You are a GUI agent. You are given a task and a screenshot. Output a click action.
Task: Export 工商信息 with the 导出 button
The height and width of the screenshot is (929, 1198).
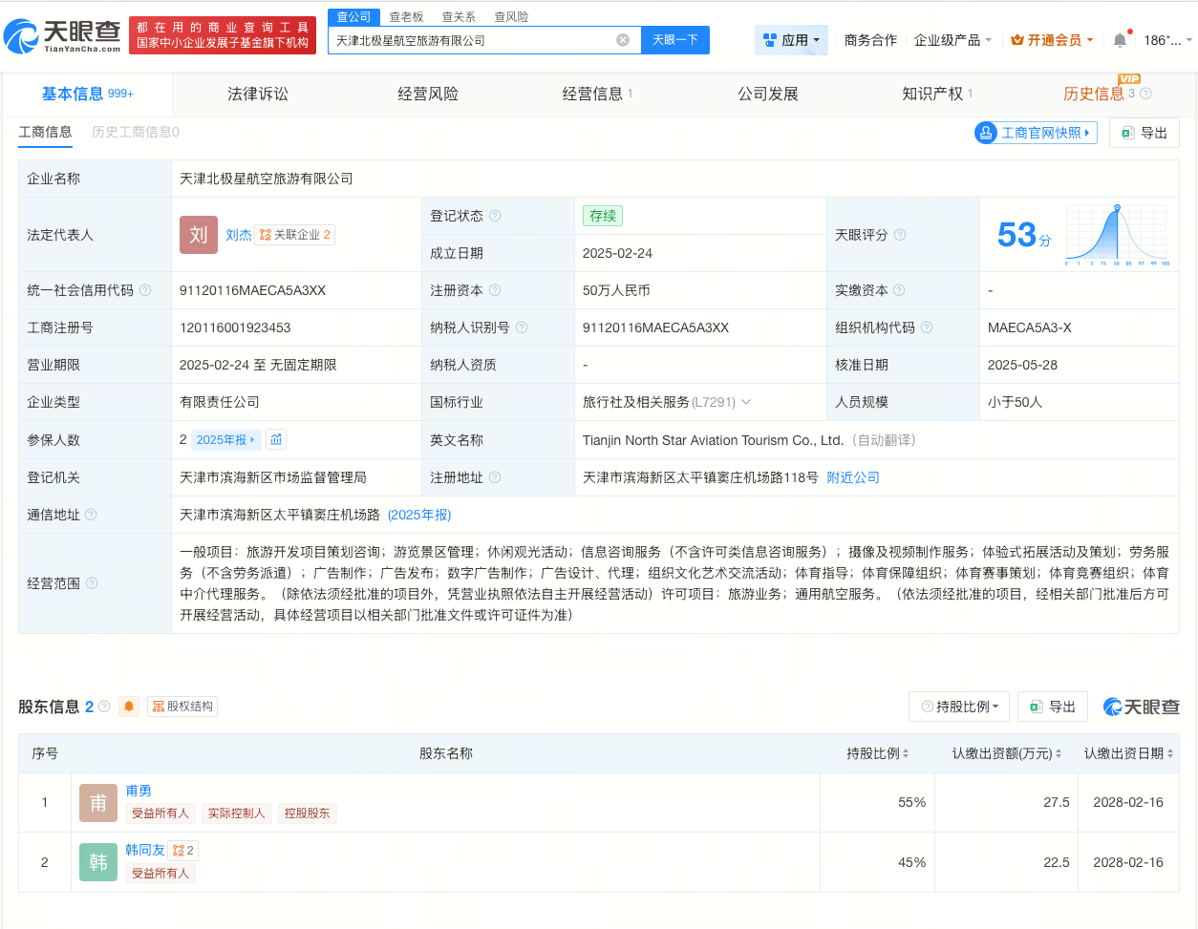(1145, 133)
